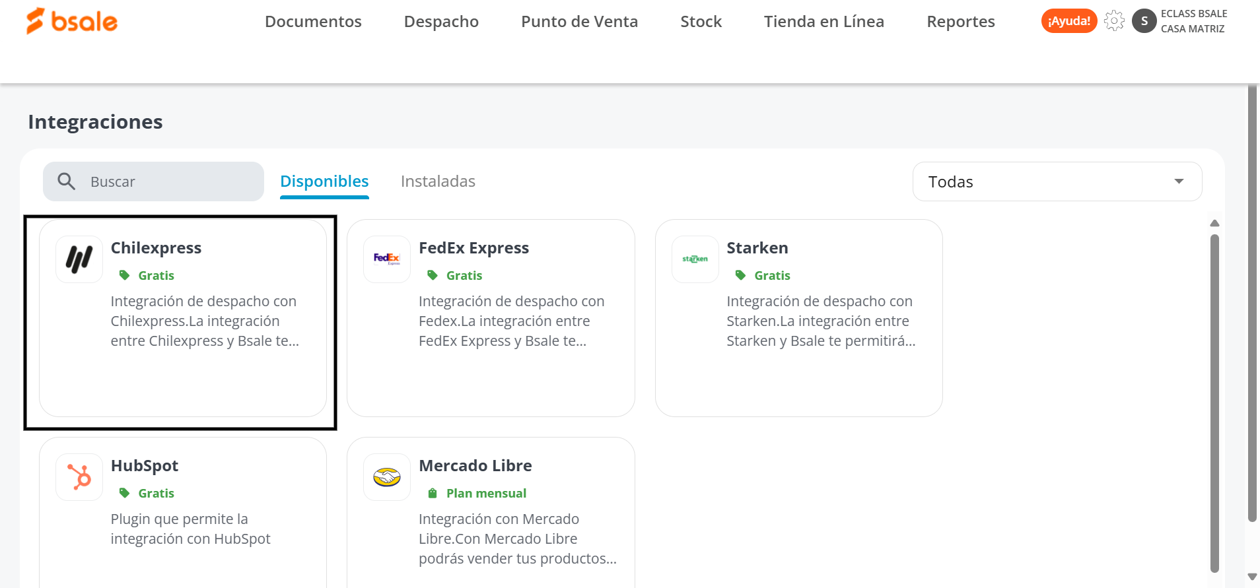The image size is (1260, 588).
Task: Click the Mercado Libre description text
Action: point(517,539)
